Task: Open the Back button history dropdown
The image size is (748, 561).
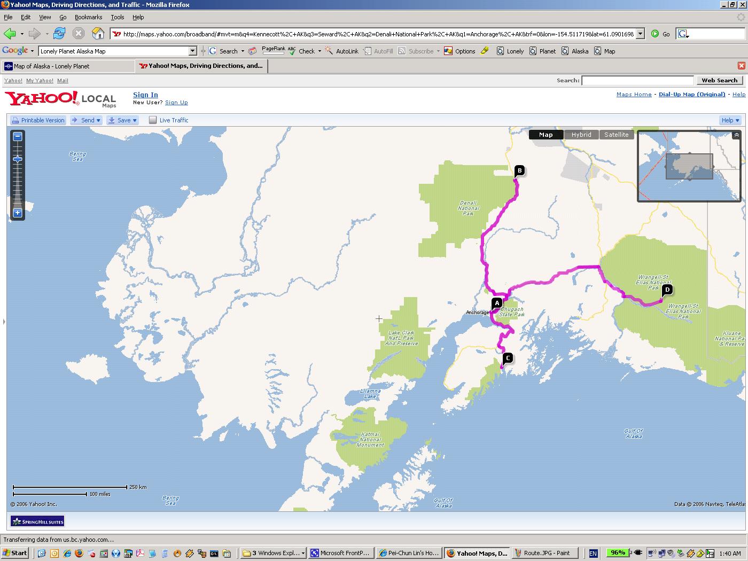Action: [22, 34]
